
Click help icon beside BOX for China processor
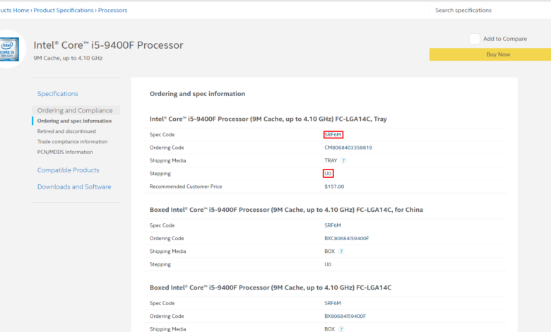[341, 251]
